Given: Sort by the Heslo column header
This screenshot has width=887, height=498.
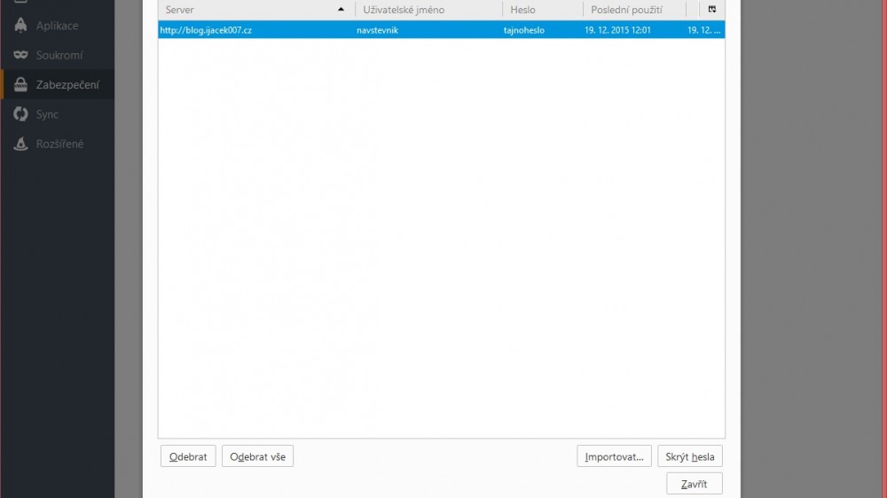Looking at the screenshot, I should (522, 10).
